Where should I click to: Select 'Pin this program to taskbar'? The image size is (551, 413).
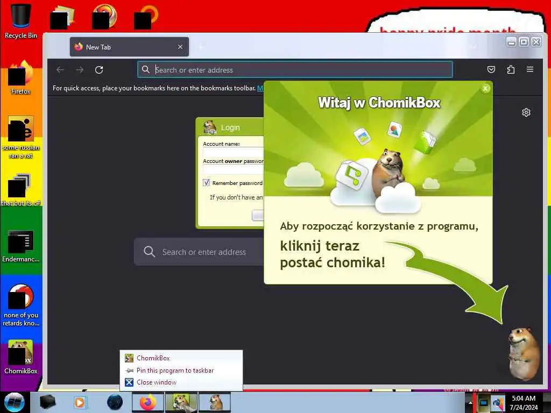pyautogui.click(x=181, y=370)
